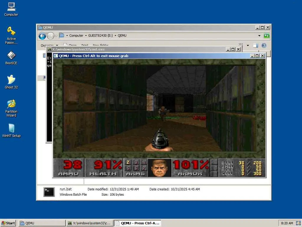302x227 pixels.
Task: Open the Start menu
Action: click(8, 223)
